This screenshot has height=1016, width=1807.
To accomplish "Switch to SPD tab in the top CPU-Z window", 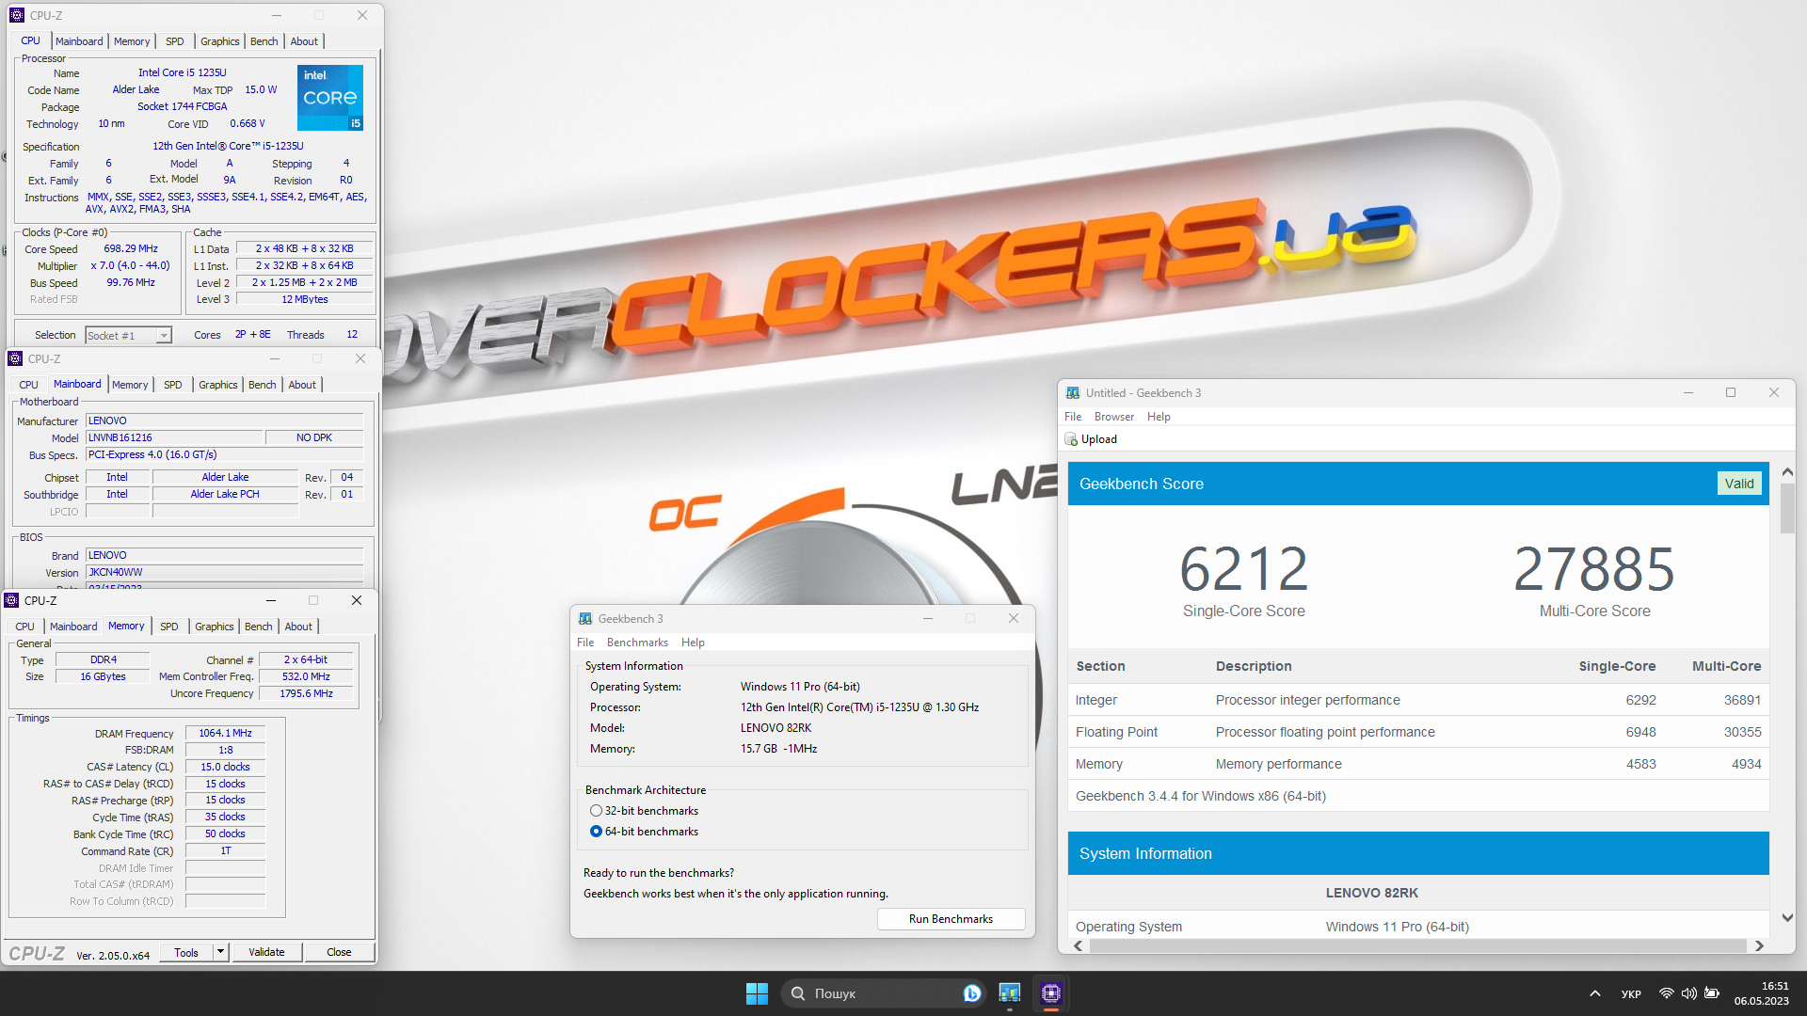I will tap(175, 41).
